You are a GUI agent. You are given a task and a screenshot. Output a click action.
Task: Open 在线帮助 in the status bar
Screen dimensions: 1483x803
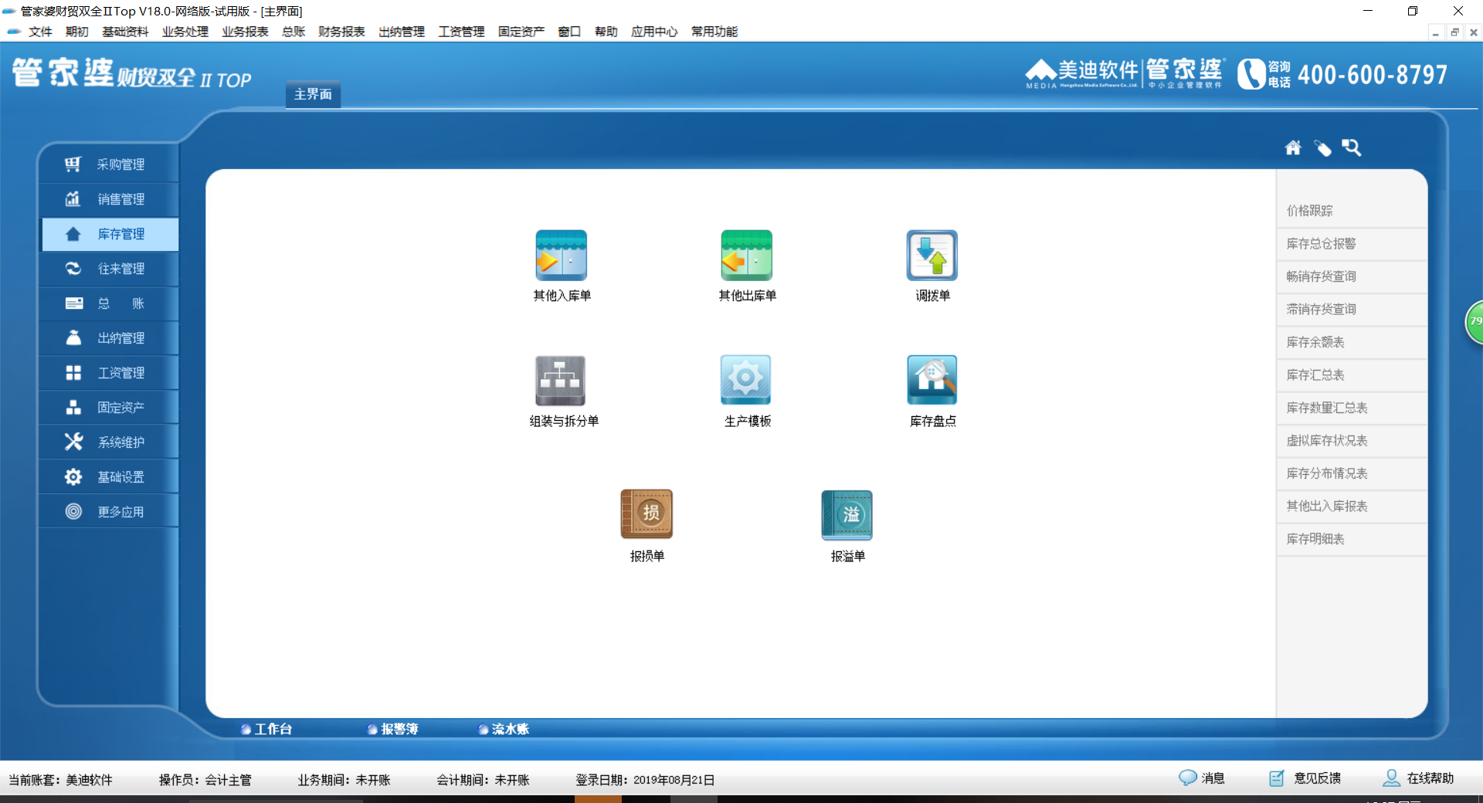(x=1418, y=778)
